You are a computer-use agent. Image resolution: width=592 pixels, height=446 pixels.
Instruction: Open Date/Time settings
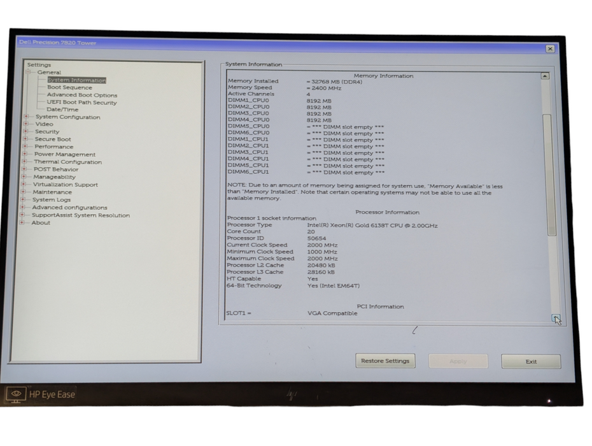coord(62,109)
